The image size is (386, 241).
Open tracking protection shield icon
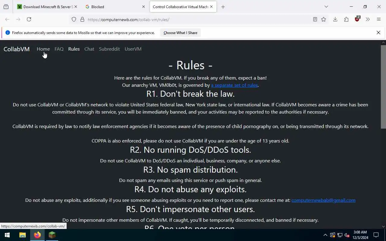click(74, 19)
